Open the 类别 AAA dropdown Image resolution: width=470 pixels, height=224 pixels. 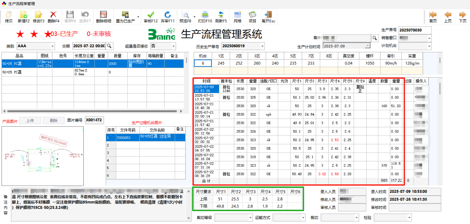[x=53, y=46]
